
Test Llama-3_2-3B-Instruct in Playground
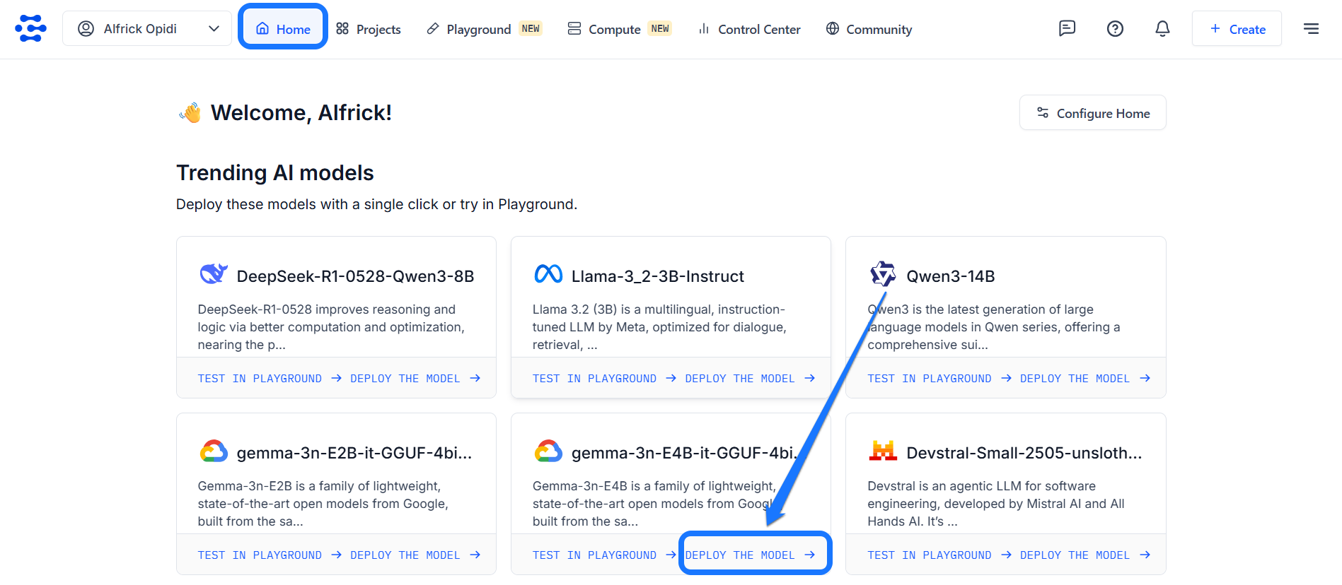(604, 379)
